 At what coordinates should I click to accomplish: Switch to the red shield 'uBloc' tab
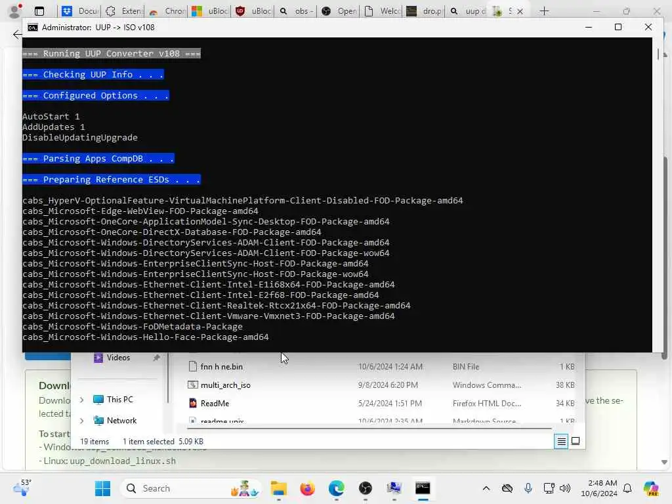click(253, 11)
